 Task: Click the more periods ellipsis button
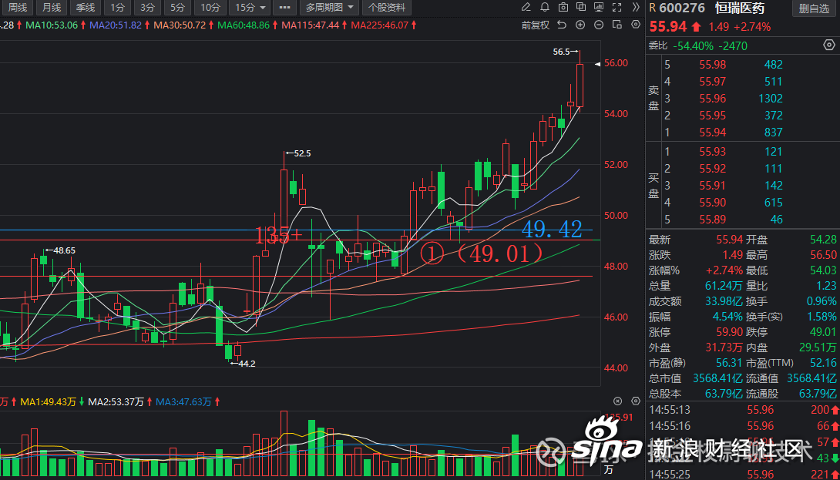(x=285, y=8)
